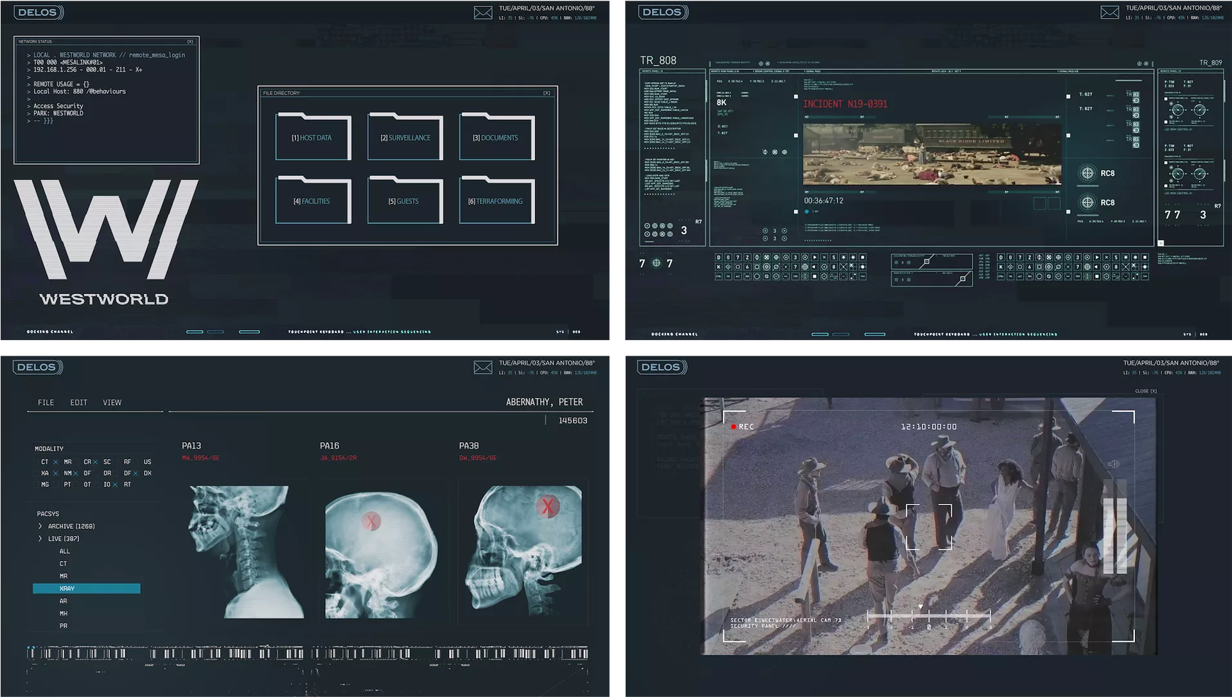Select ALL under the LIVE list
The image size is (1232, 697).
(65, 551)
